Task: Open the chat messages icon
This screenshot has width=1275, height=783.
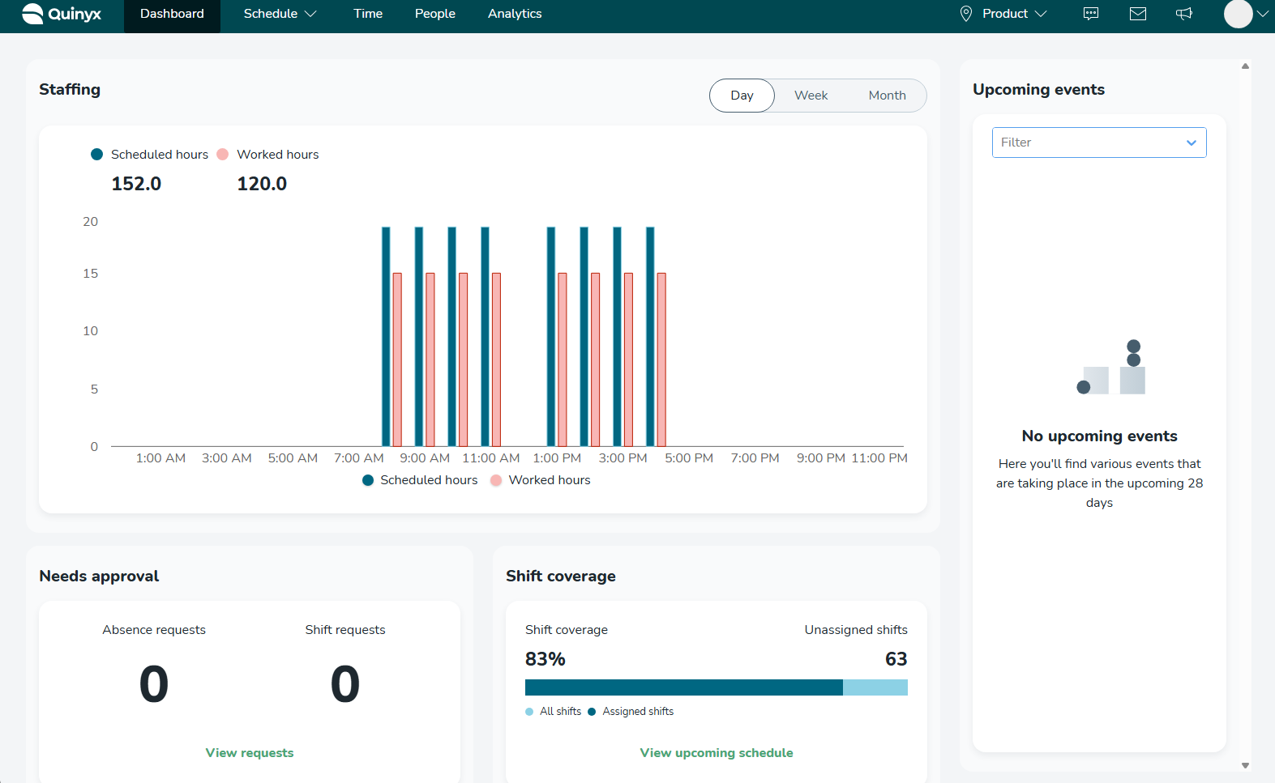Action: pos(1091,14)
